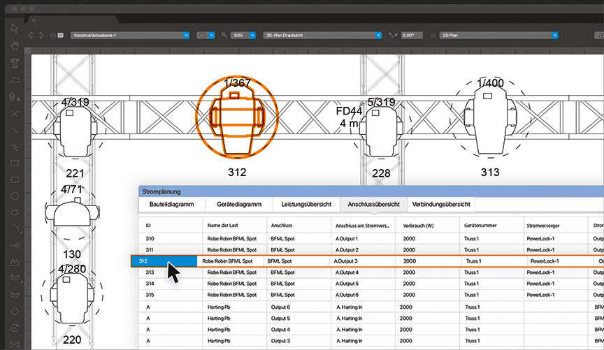Choose the Text tool

(15, 63)
